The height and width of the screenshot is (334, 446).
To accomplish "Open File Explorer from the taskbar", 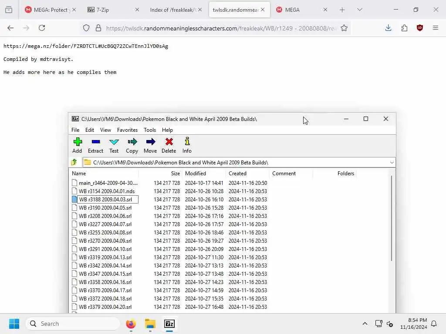I will [150, 324].
